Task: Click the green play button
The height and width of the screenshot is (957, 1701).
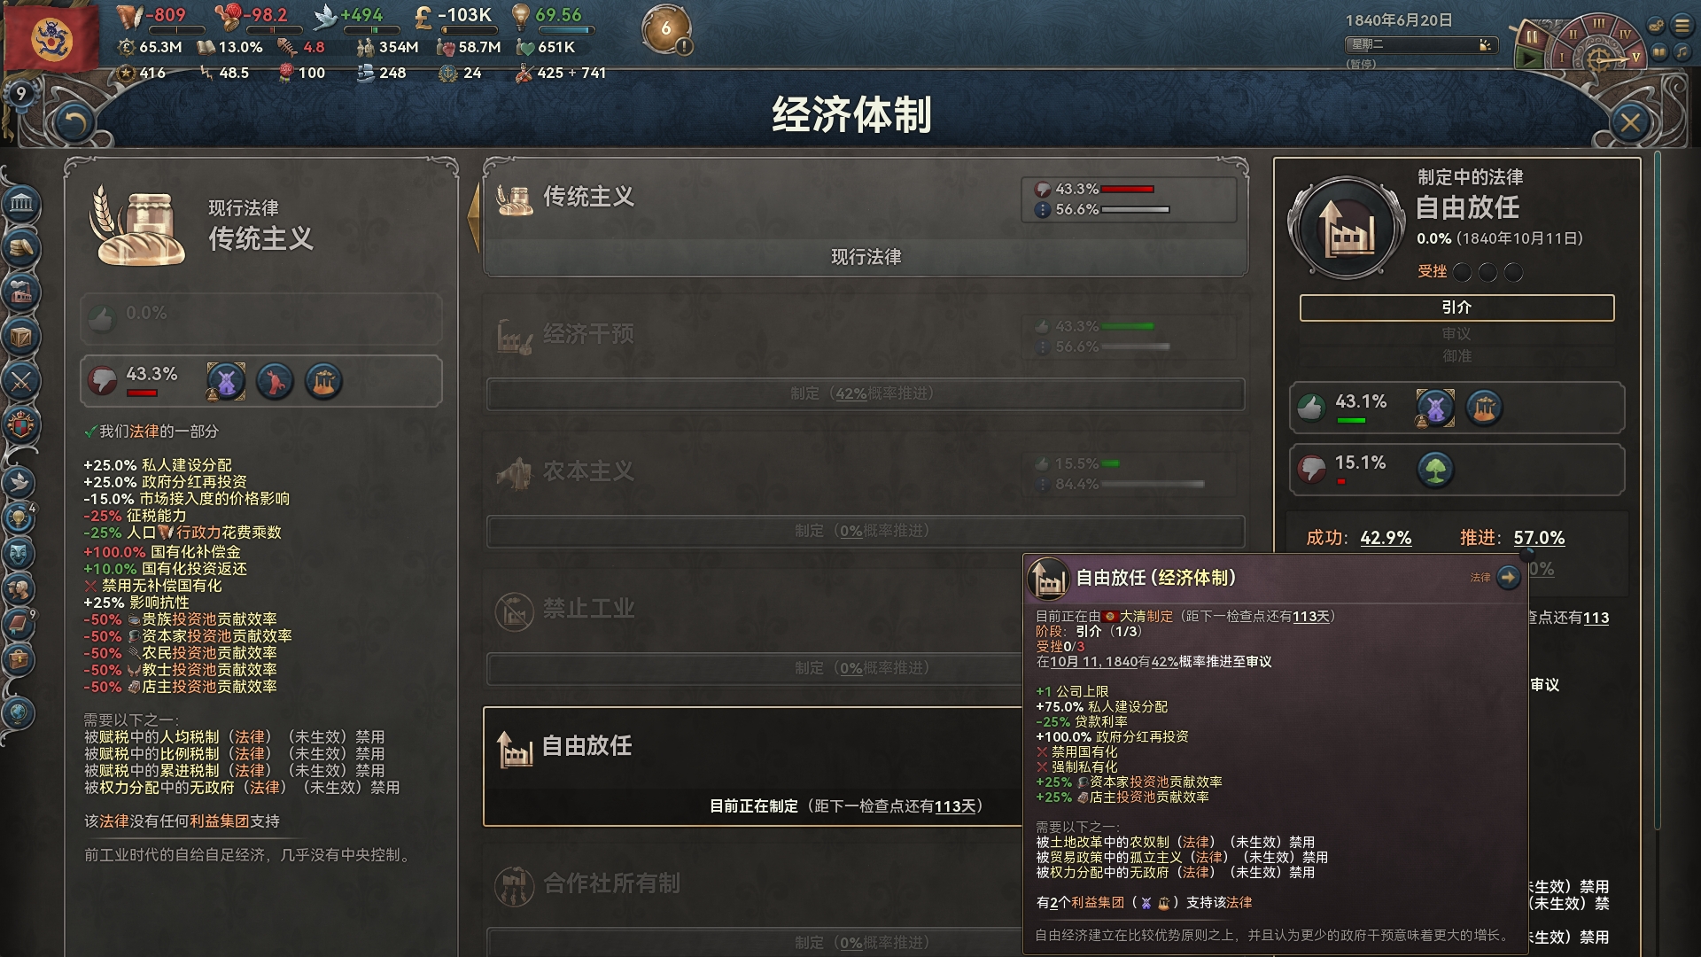Action: click(x=1530, y=59)
